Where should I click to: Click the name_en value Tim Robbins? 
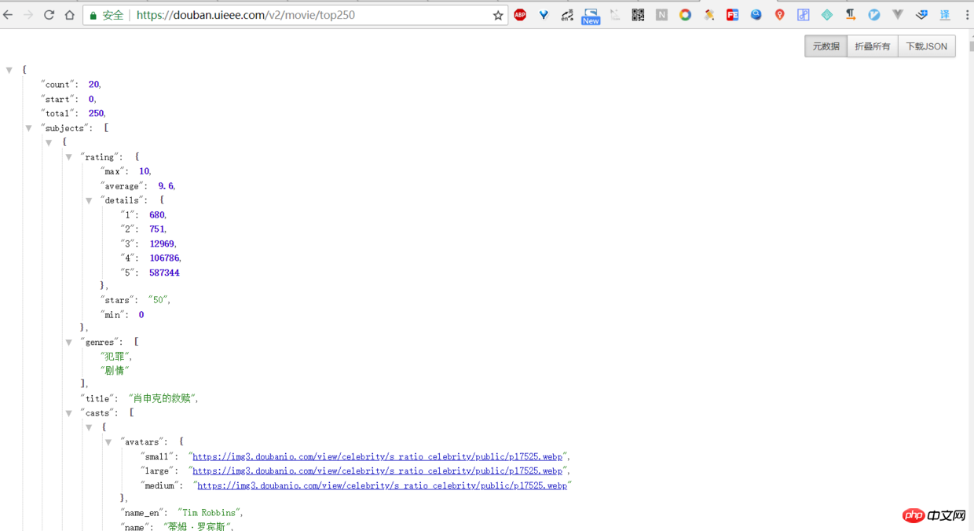coord(210,513)
